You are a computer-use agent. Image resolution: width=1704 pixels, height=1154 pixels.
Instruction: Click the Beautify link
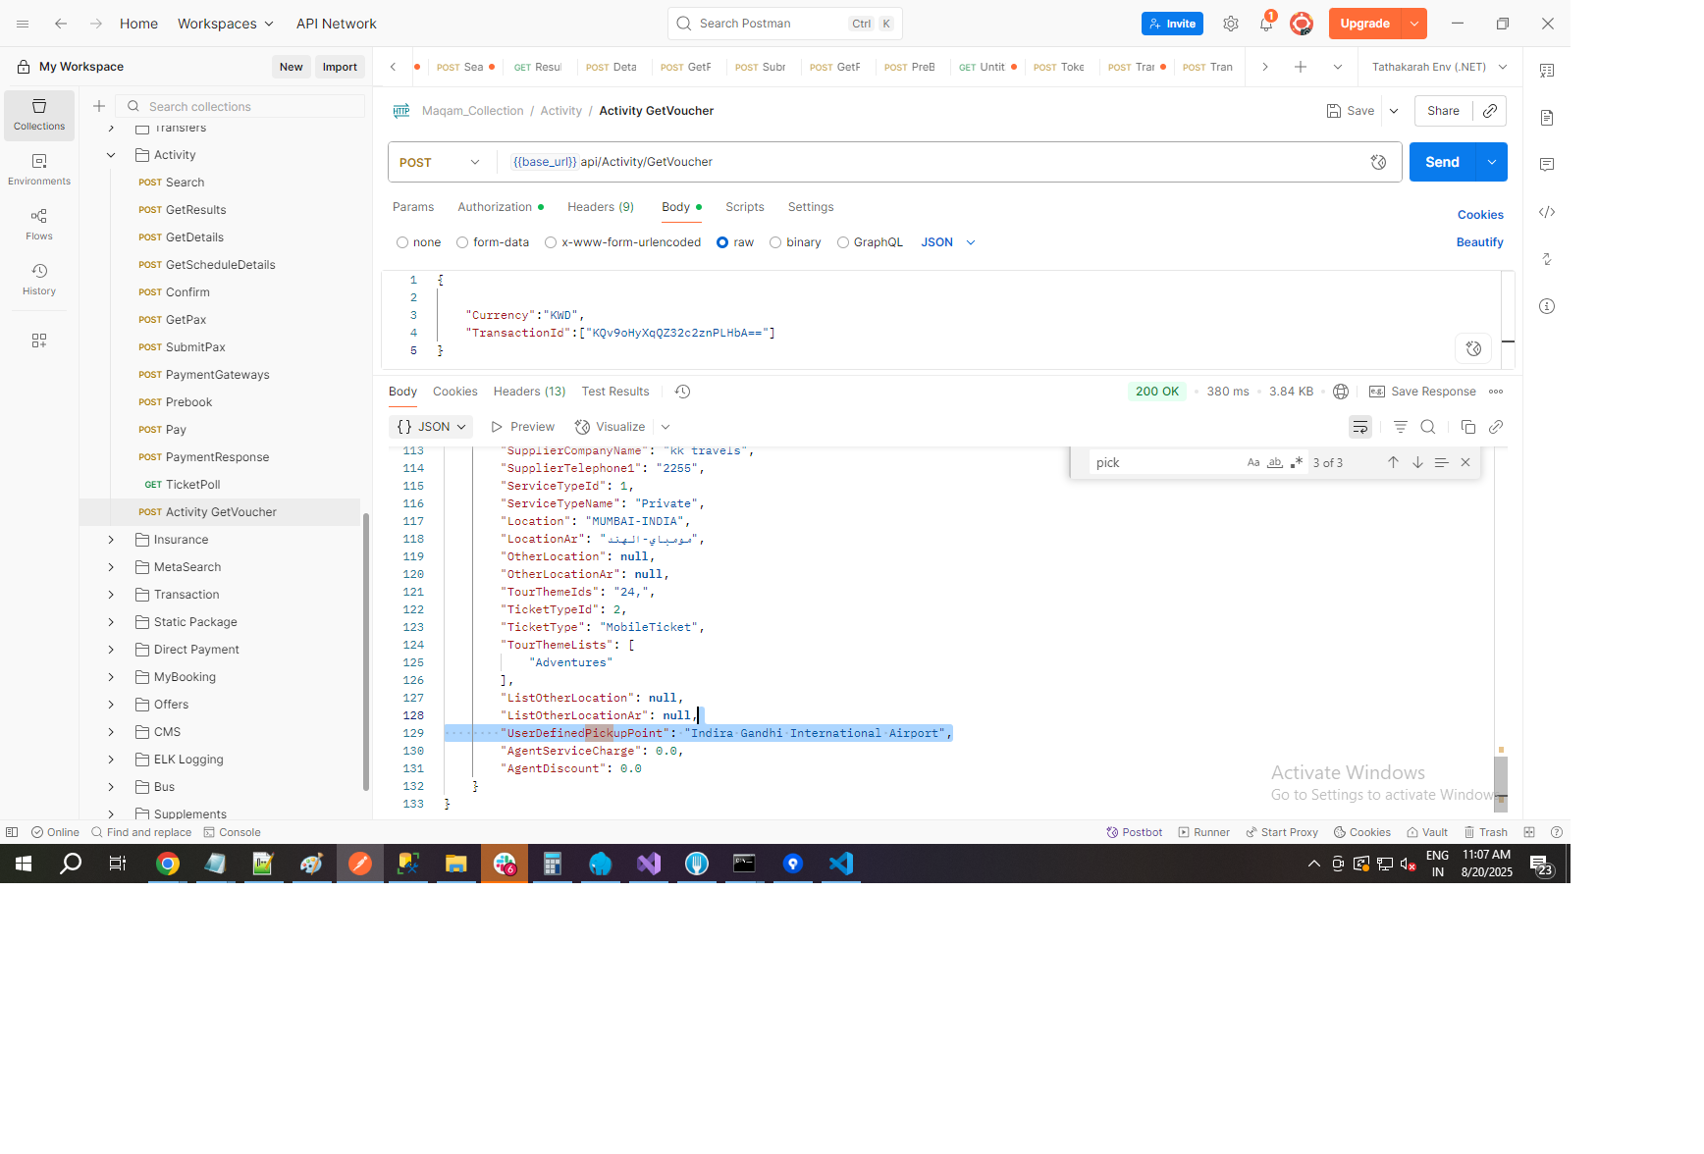pos(1478,242)
